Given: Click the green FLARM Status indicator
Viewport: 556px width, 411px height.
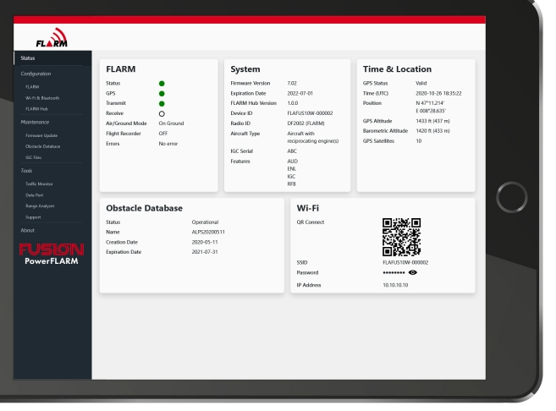Looking at the screenshot, I should coord(162,84).
